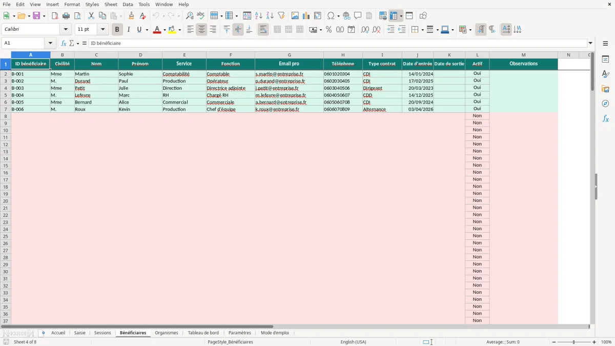Click the English (USA) language status
The height and width of the screenshot is (346, 615).
click(354, 342)
